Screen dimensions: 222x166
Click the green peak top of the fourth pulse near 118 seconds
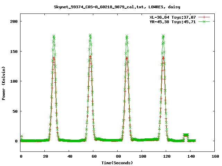tap(163, 36)
